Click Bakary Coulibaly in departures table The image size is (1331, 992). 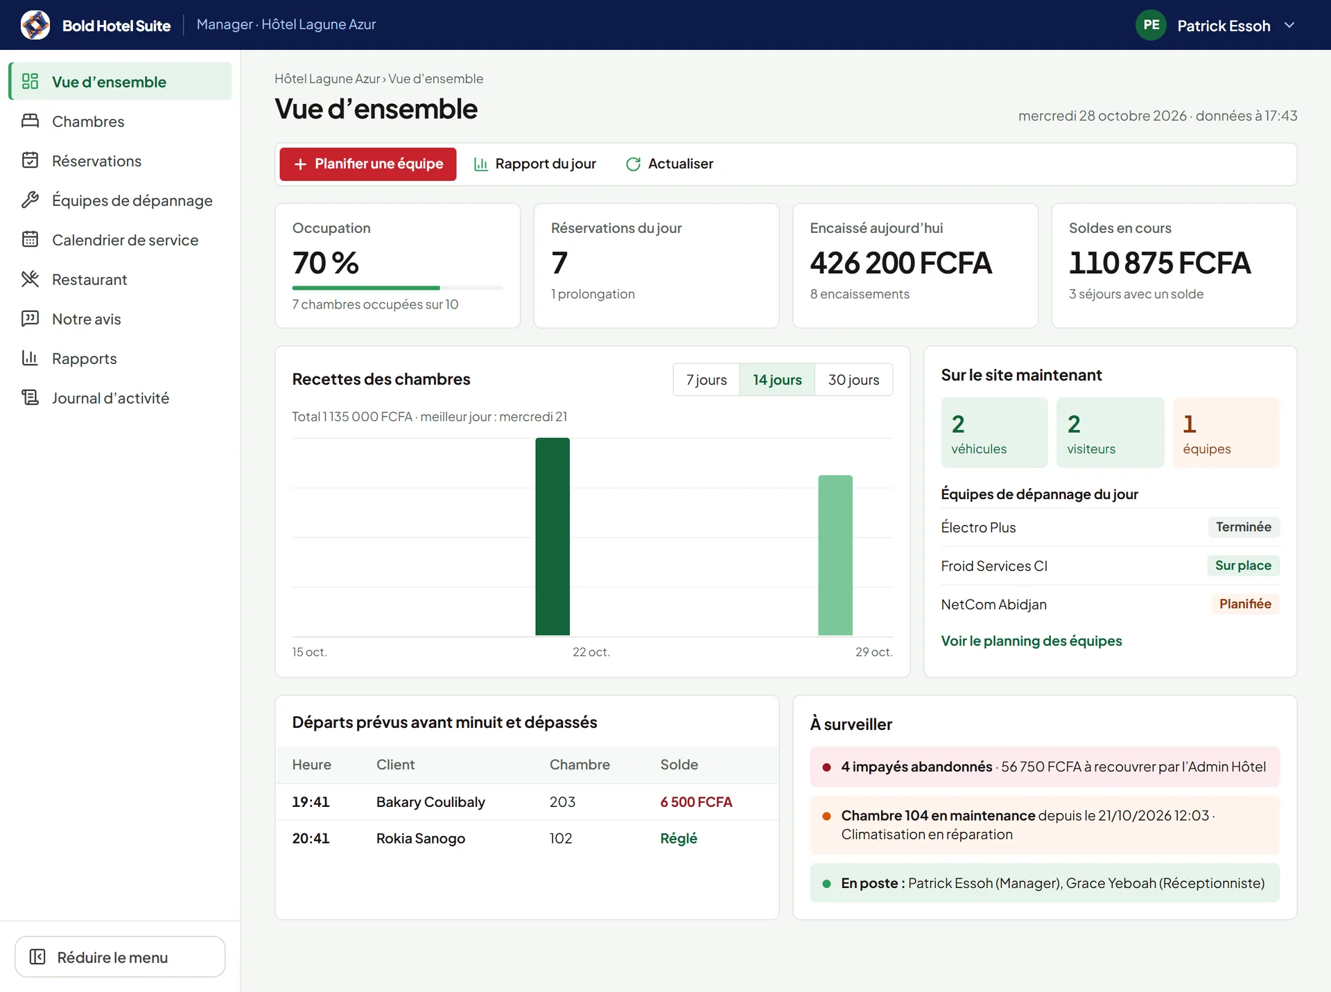coord(430,802)
